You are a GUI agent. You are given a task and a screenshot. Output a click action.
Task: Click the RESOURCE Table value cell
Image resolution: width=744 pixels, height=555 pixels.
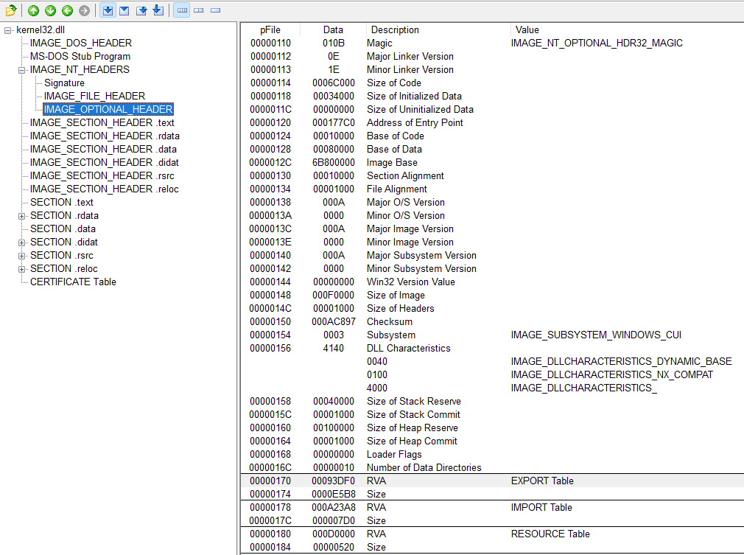click(550, 534)
